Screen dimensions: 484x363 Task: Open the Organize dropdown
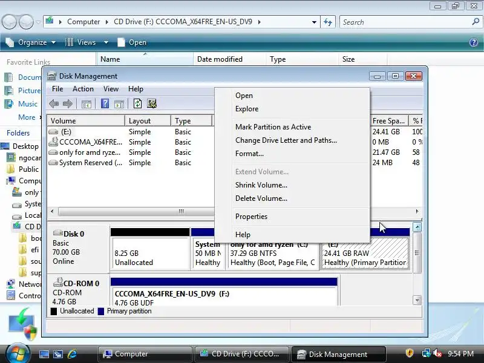pyautogui.click(x=31, y=42)
